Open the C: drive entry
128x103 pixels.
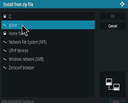pos(48,16)
